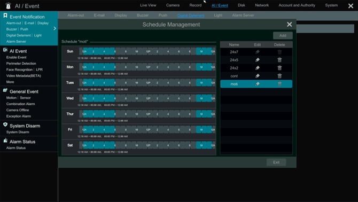Edit the moti schedule

point(258,84)
